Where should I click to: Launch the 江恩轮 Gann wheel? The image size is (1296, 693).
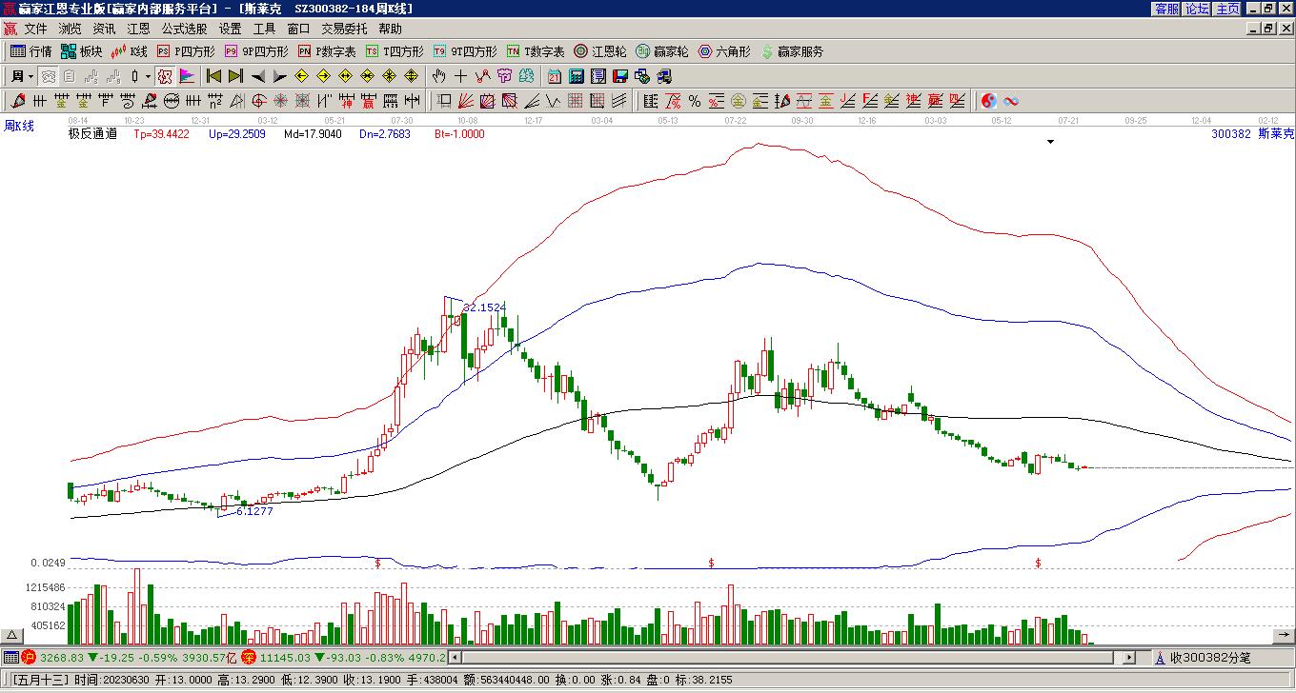coord(600,51)
